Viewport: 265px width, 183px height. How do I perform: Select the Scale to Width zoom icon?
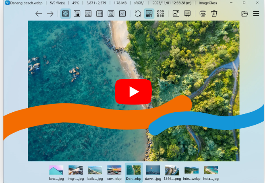88,14
